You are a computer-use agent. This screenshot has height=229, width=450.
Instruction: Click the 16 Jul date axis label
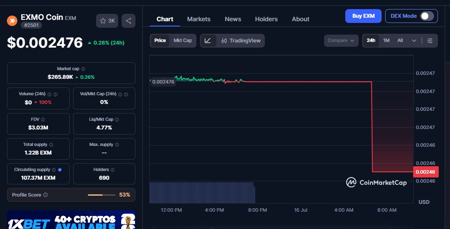coord(300,210)
